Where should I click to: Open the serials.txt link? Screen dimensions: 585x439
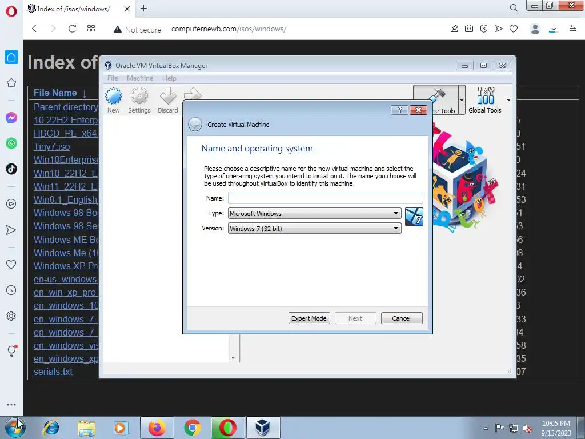[x=53, y=372]
